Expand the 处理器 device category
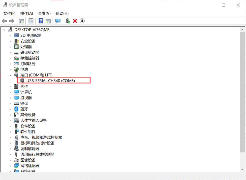 [x=10, y=47]
